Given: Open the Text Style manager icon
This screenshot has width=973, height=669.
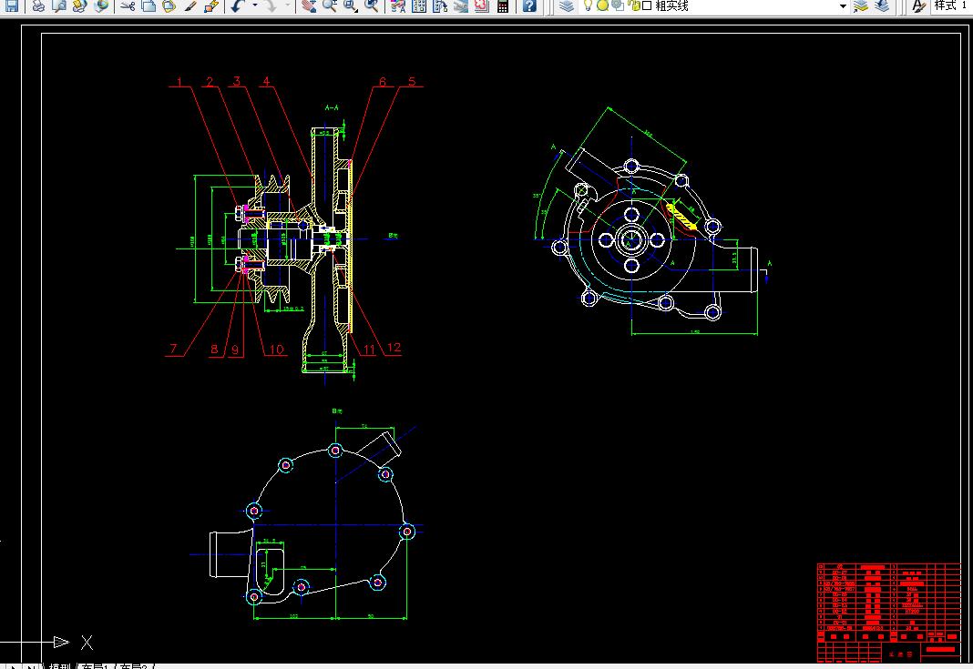Looking at the screenshot, I should coord(918,5).
